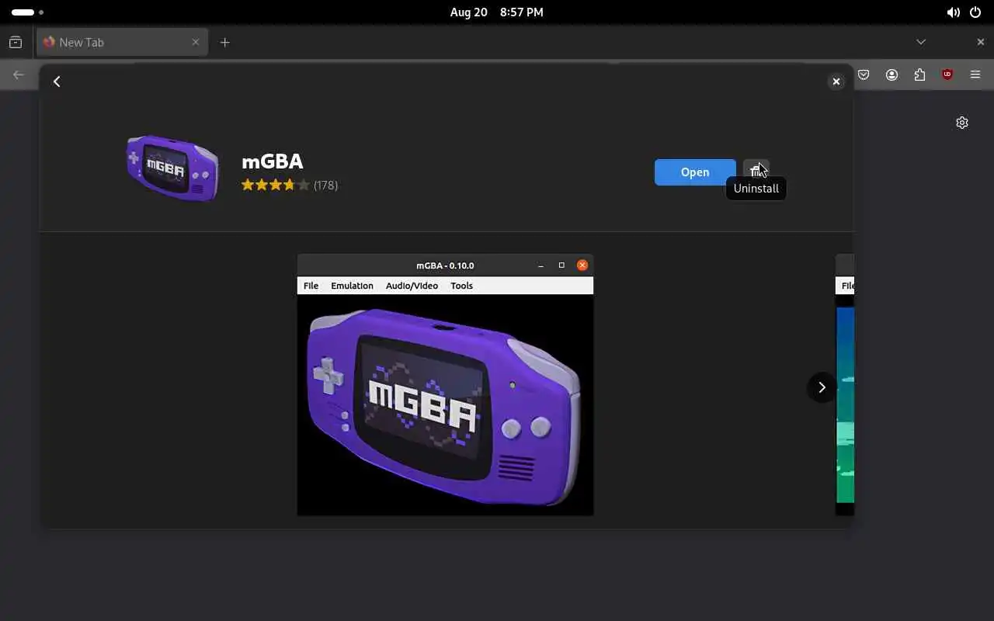This screenshot has height=621, width=994.
Task: Open the uBlock Origin extension icon
Action: 947,75
